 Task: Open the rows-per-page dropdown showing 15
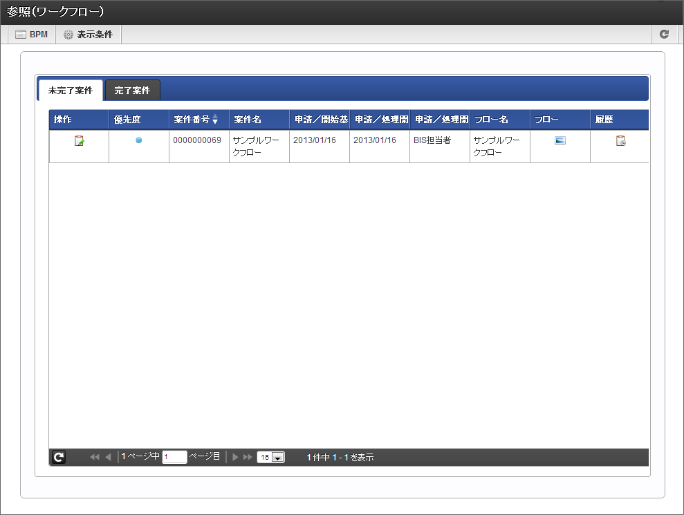pos(271,457)
